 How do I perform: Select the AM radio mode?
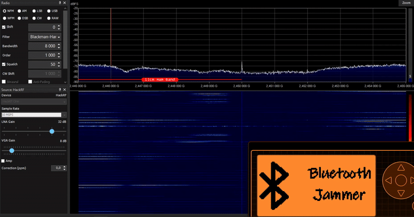pos(19,11)
